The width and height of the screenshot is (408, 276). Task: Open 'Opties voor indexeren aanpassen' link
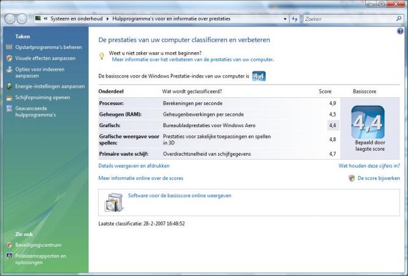pos(40,72)
